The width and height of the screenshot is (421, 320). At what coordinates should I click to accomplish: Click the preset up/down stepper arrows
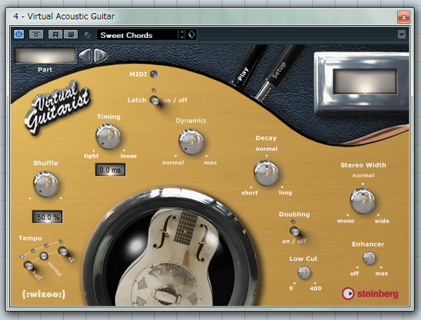182,34
